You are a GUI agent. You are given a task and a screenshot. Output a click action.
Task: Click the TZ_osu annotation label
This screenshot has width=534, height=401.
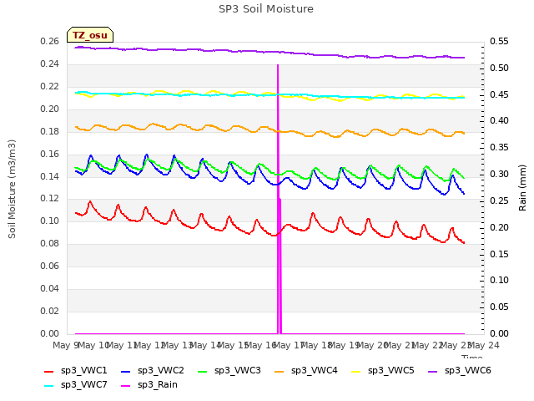pos(90,35)
